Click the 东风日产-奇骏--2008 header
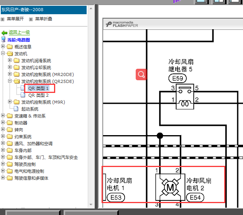 pyautogui.click(x=44, y=10)
